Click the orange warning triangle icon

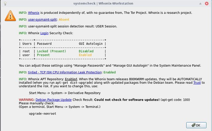[11, 16]
